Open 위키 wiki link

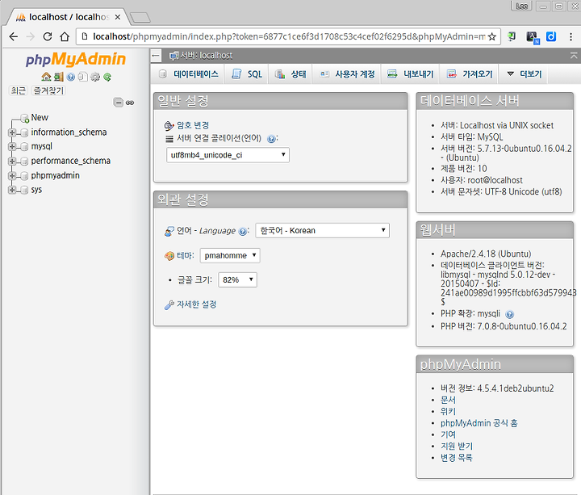tap(448, 412)
